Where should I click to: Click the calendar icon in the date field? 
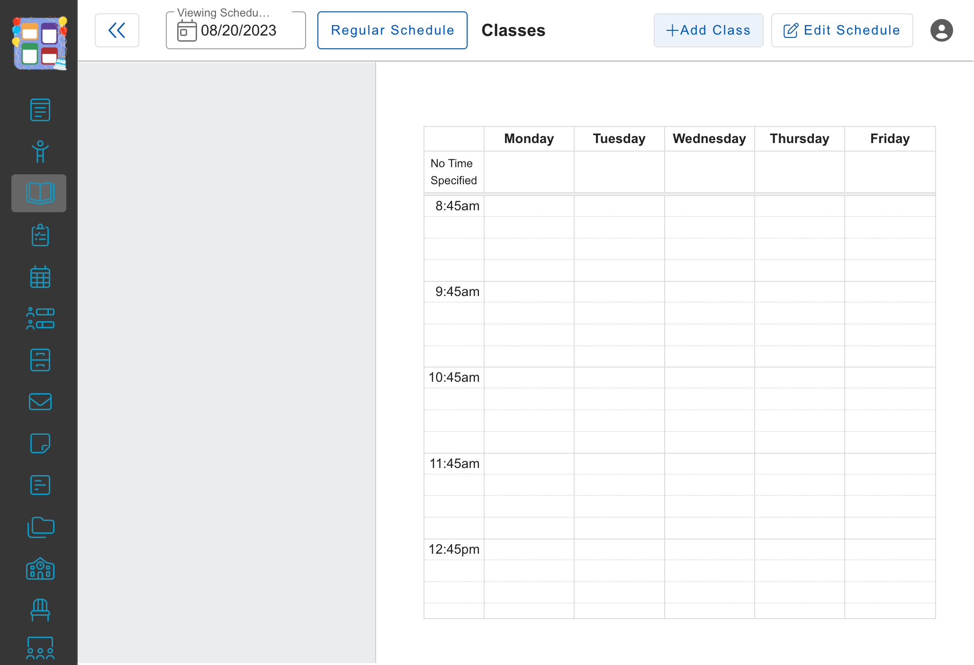187,31
